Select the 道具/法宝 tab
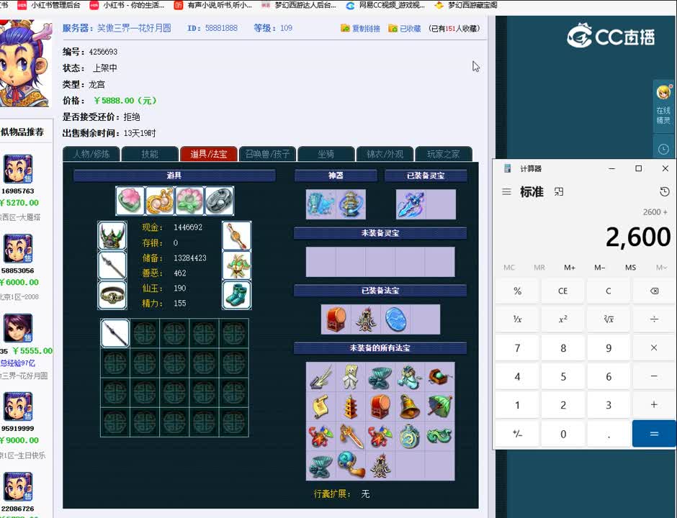This screenshot has width=677, height=518. click(x=209, y=154)
